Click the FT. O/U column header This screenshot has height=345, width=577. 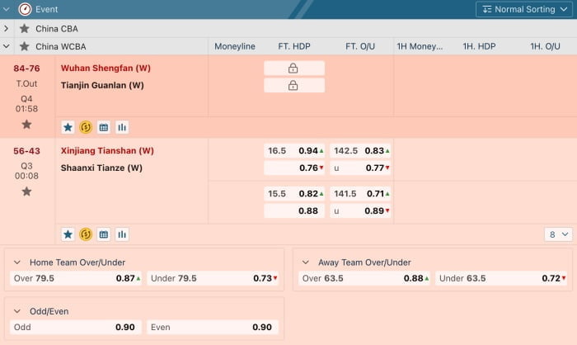360,46
